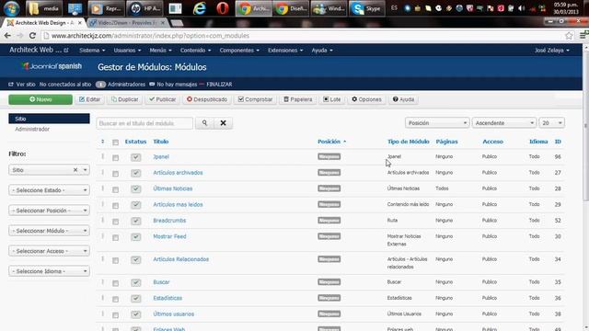Open the Seleccione Idioma filter dropdown

(x=49, y=271)
